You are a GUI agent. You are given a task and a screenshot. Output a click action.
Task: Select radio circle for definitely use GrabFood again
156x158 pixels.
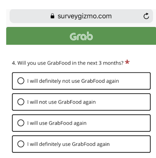(x=21, y=144)
